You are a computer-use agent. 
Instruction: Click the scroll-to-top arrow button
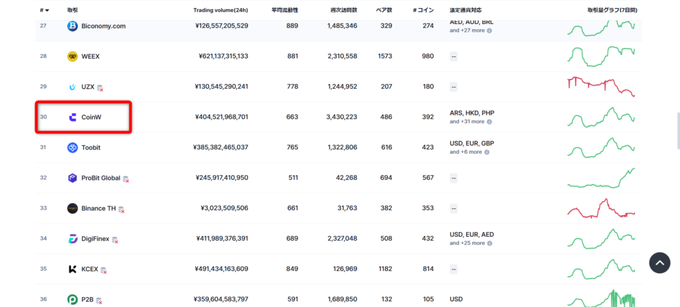[x=659, y=263]
